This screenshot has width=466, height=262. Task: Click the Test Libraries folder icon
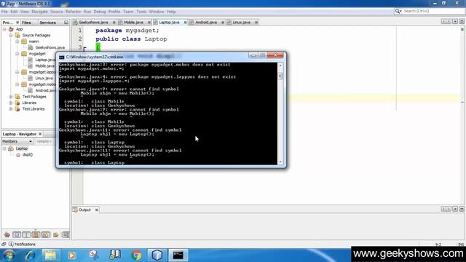point(17,109)
